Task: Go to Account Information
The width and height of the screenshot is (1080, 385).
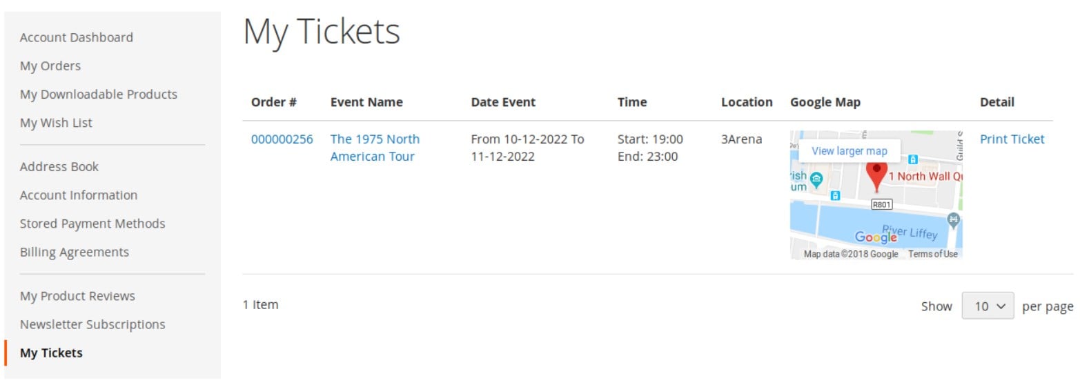Action: (79, 195)
